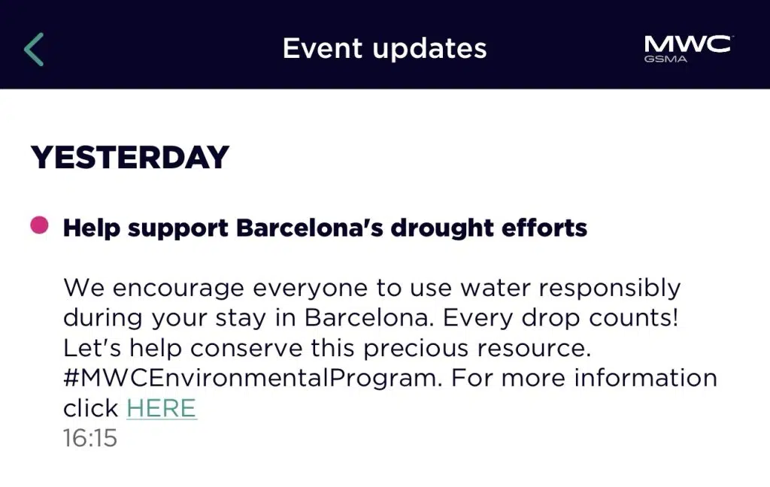This screenshot has height=487, width=770.
Task: Click the 'For more information' text
Action: [584, 378]
